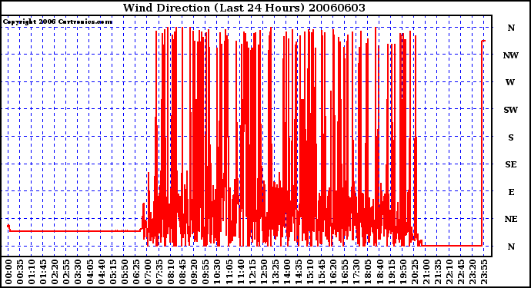Screen dimensions: 531x288
Task: Click the "22:10" time axis label
Action: [449, 272]
